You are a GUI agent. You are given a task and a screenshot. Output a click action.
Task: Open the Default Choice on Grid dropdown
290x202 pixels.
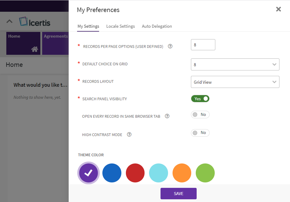point(235,64)
